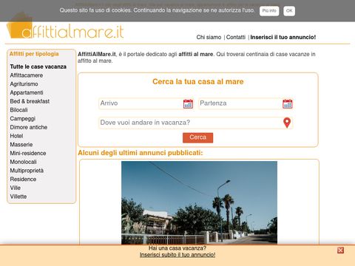Open the Bilocali category
The width and height of the screenshot is (355, 266).
coord(18,110)
